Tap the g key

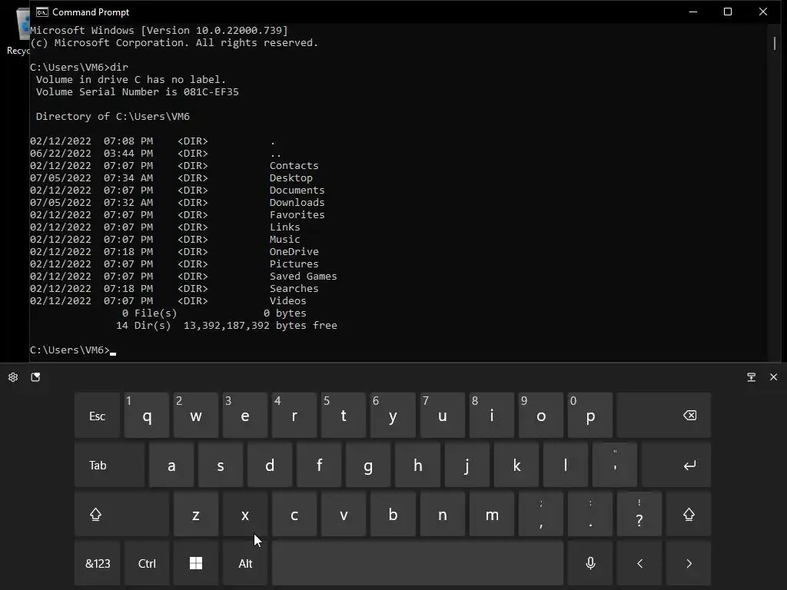point(368,465)
